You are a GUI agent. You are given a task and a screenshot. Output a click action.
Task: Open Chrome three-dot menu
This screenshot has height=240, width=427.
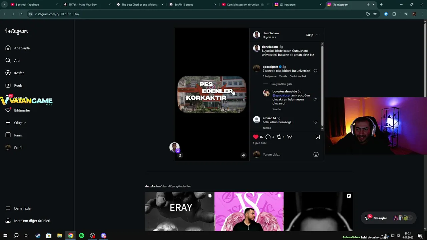pyautogui.click(x=422, y=14)
